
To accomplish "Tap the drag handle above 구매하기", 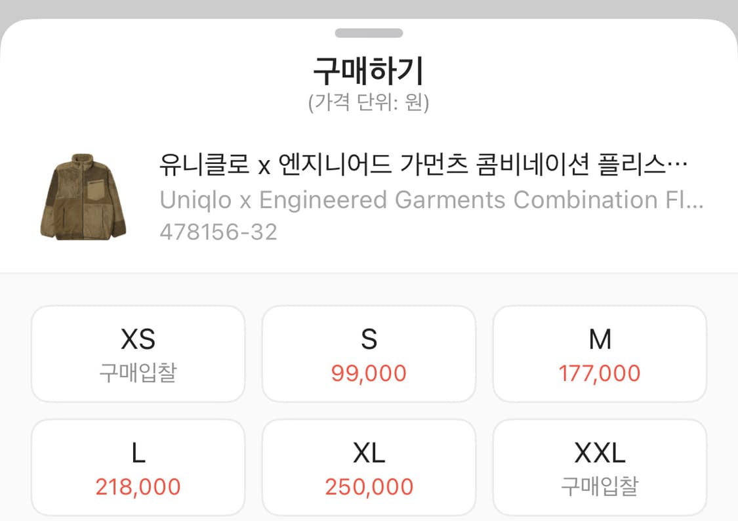I will coord(369,32).
